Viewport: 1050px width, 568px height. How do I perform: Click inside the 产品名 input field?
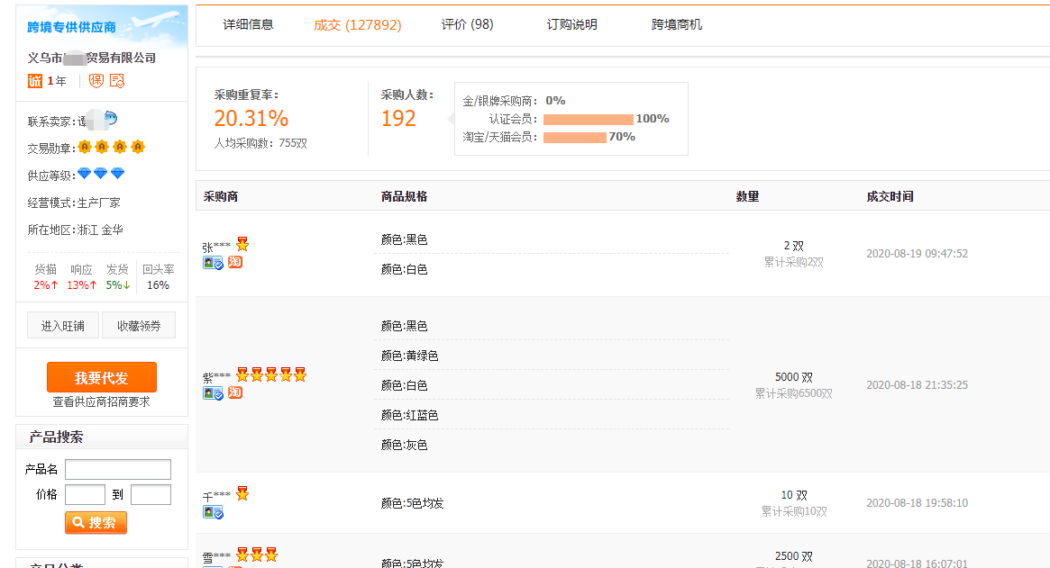tap(117, 469)
